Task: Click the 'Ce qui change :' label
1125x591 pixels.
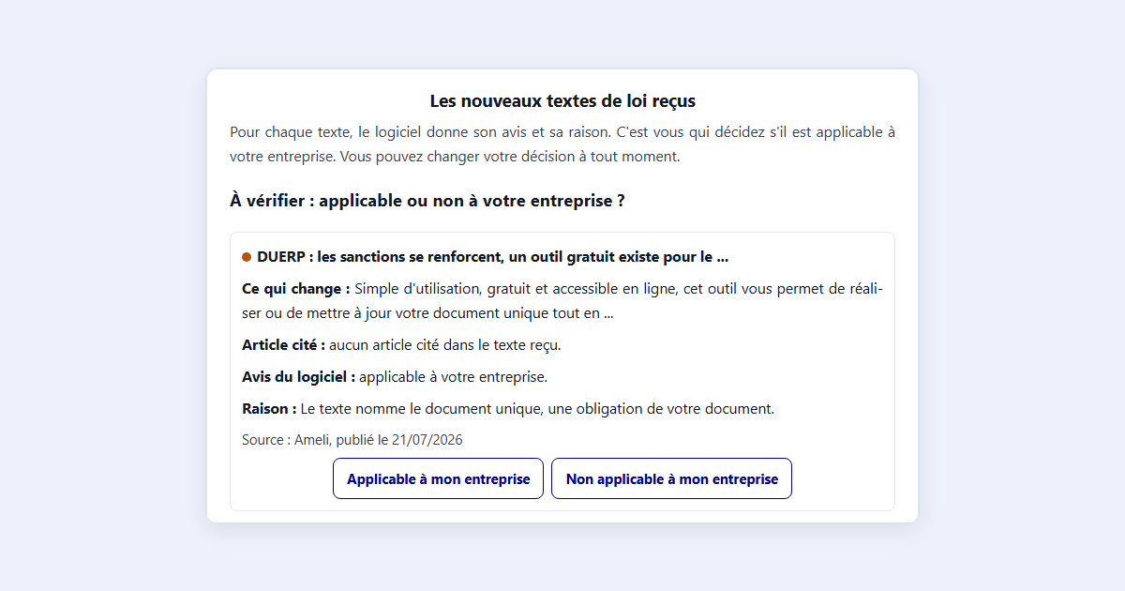Action: coord(296,288)
